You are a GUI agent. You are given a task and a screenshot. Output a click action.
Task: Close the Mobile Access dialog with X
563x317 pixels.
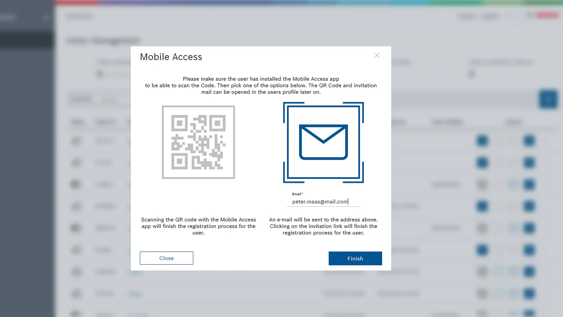[x=377, y=55]
